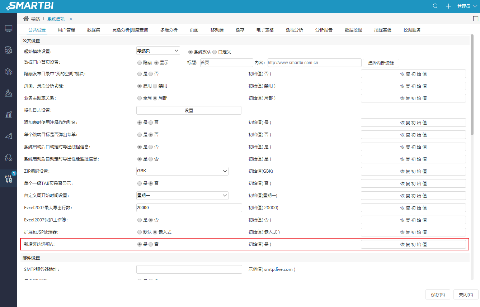Viewport: 480px width, 307px height.
Task: Click the search magnifier icon in header
Action: [436, 6]
